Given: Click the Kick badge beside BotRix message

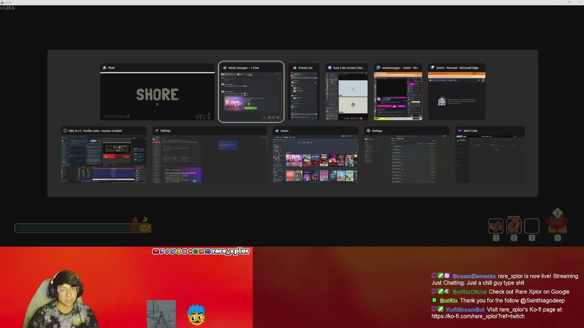Looking at the screenshot, I should [434, 301].
